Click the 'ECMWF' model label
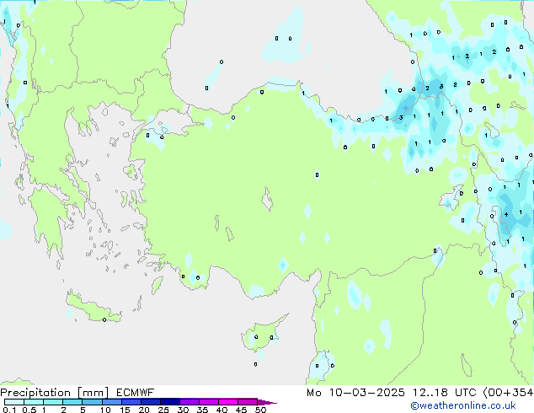This screenshot has width=534, height=413. click(x=135, y=393)
